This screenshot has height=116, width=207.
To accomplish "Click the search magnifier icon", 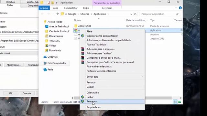I will [x=177, y=14].
